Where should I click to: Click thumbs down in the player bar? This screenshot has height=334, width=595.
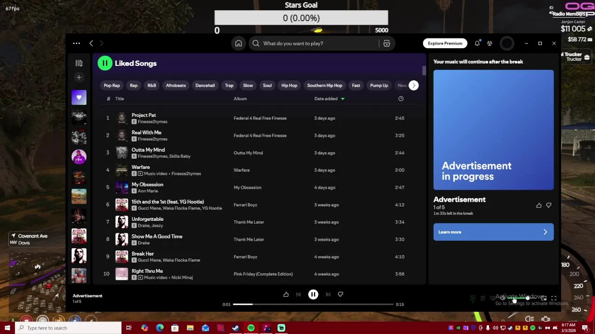(x=340, y=294)
